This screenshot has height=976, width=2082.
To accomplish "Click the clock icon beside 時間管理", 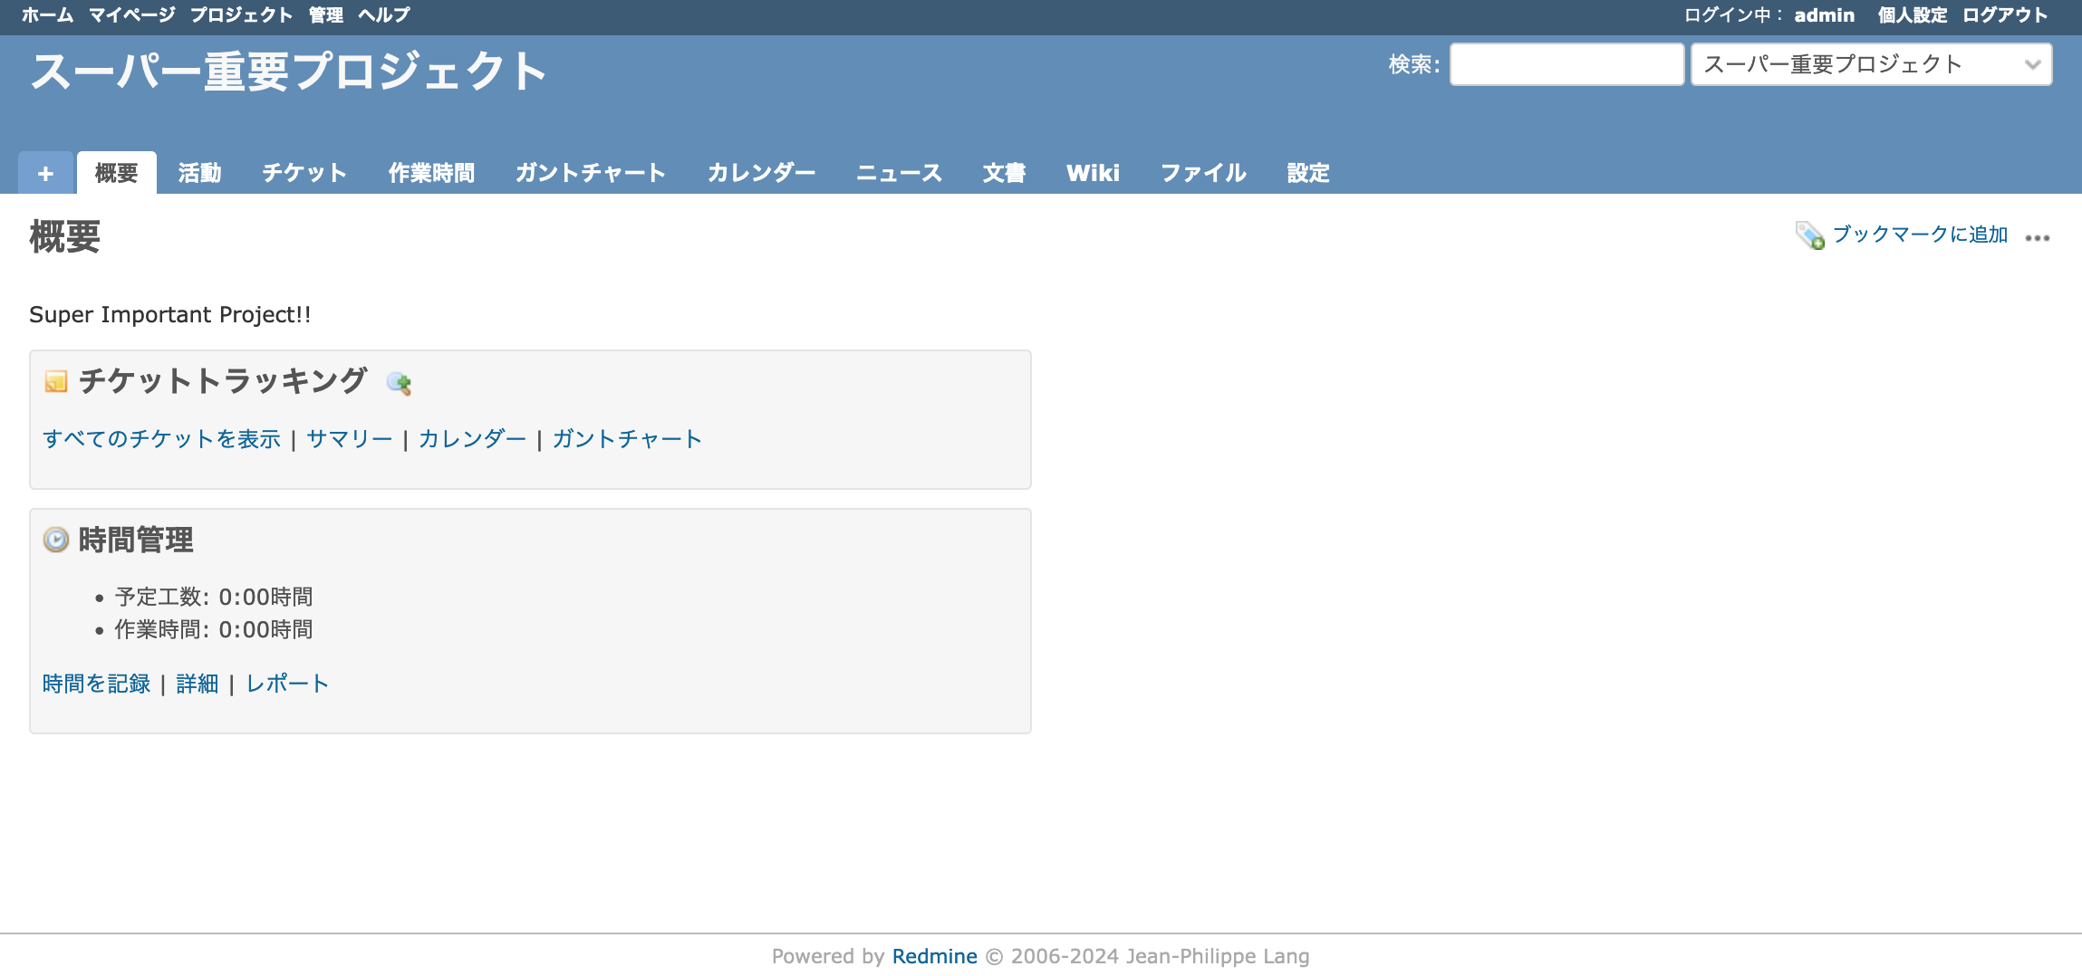I will point(54,539).
